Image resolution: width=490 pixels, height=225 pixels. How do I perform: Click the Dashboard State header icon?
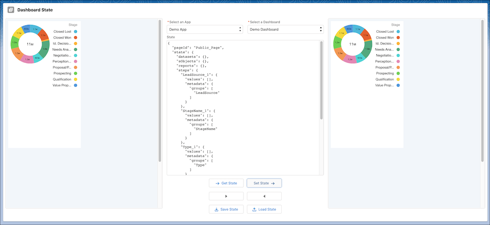coord(11,10)
